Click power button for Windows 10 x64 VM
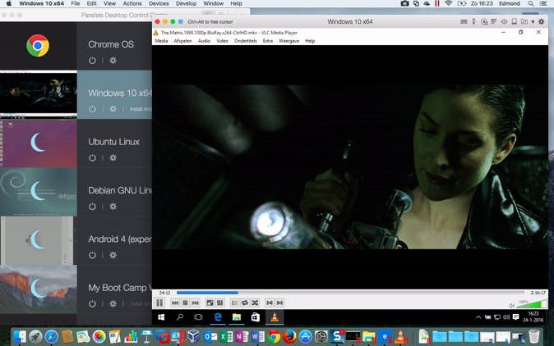Image resolution: width=554 pixels, height=346 pixels. [x=92, y=109]
